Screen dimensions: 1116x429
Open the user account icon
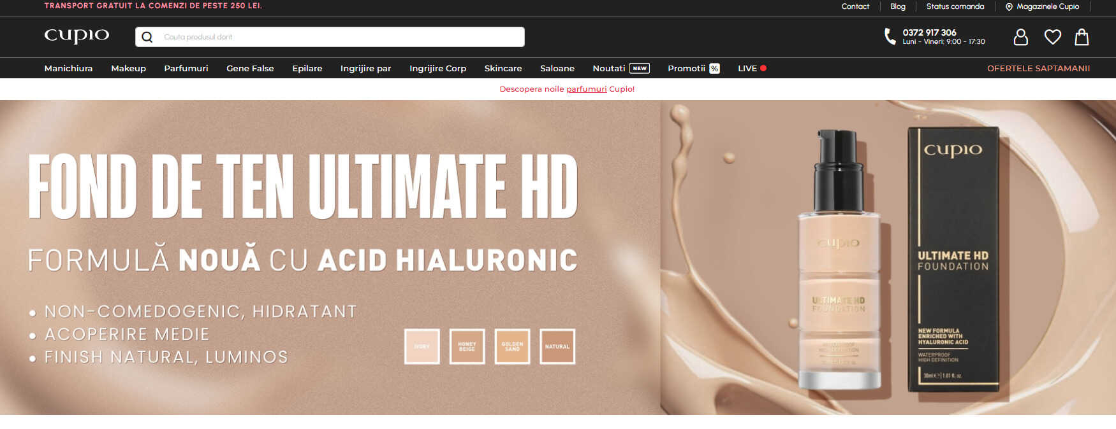pos(1020,37)
